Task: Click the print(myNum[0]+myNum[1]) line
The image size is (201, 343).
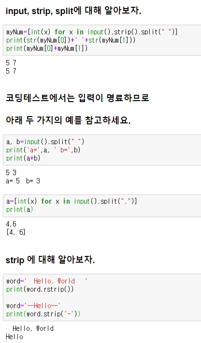Action: 47,48
